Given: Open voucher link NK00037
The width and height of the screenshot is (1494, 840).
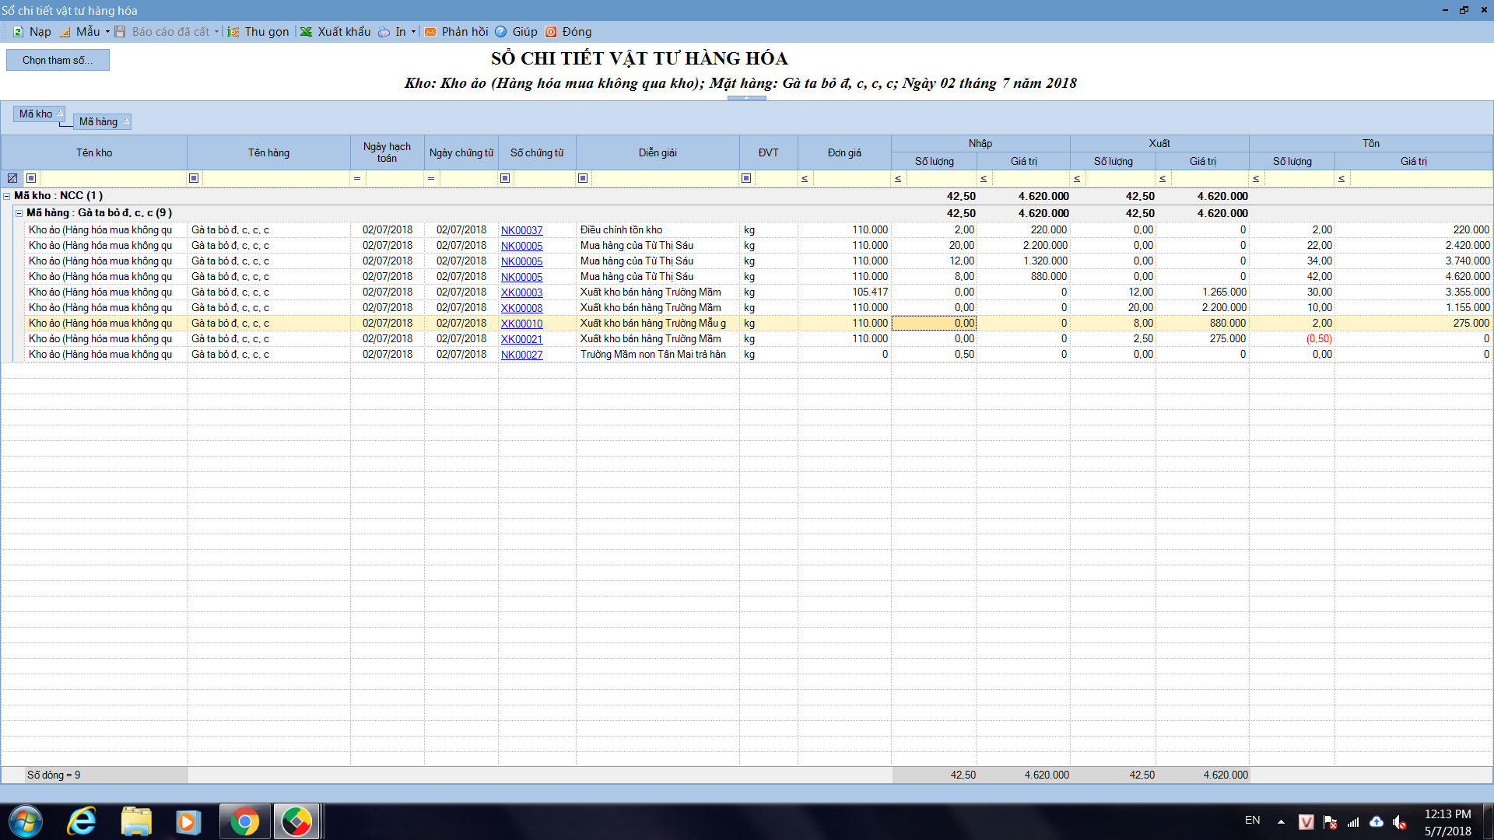Looking at the screenshot, I should [x=521, y=230].
